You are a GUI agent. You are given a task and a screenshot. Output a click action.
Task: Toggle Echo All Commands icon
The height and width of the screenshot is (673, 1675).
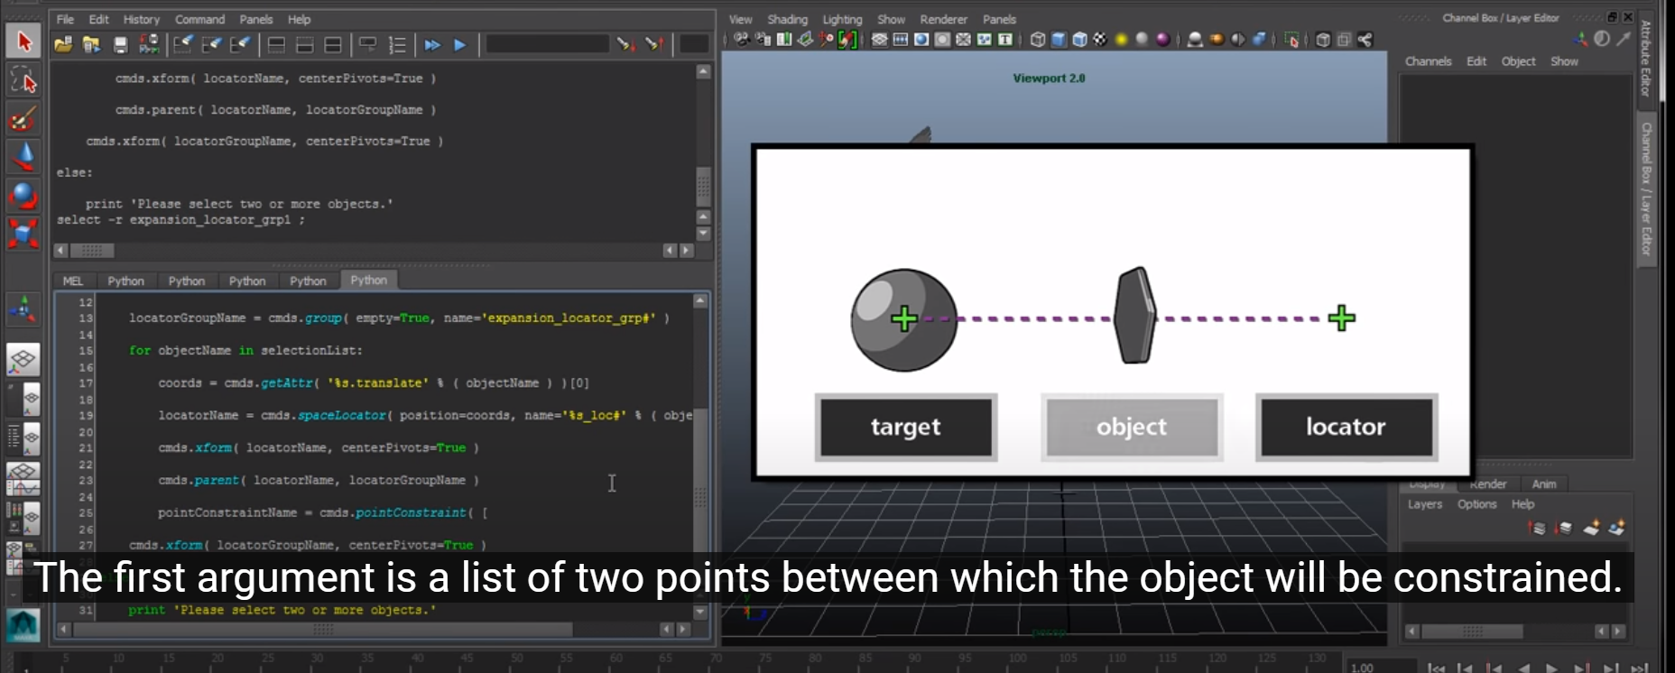(367, 44)
